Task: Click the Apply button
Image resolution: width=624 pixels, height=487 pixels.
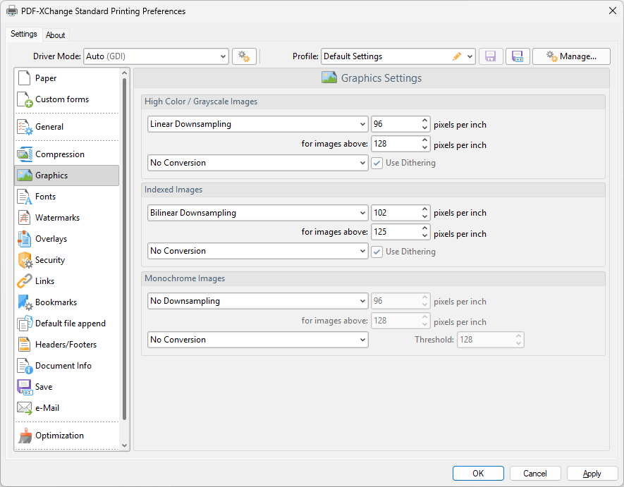Action: [592, 474]
